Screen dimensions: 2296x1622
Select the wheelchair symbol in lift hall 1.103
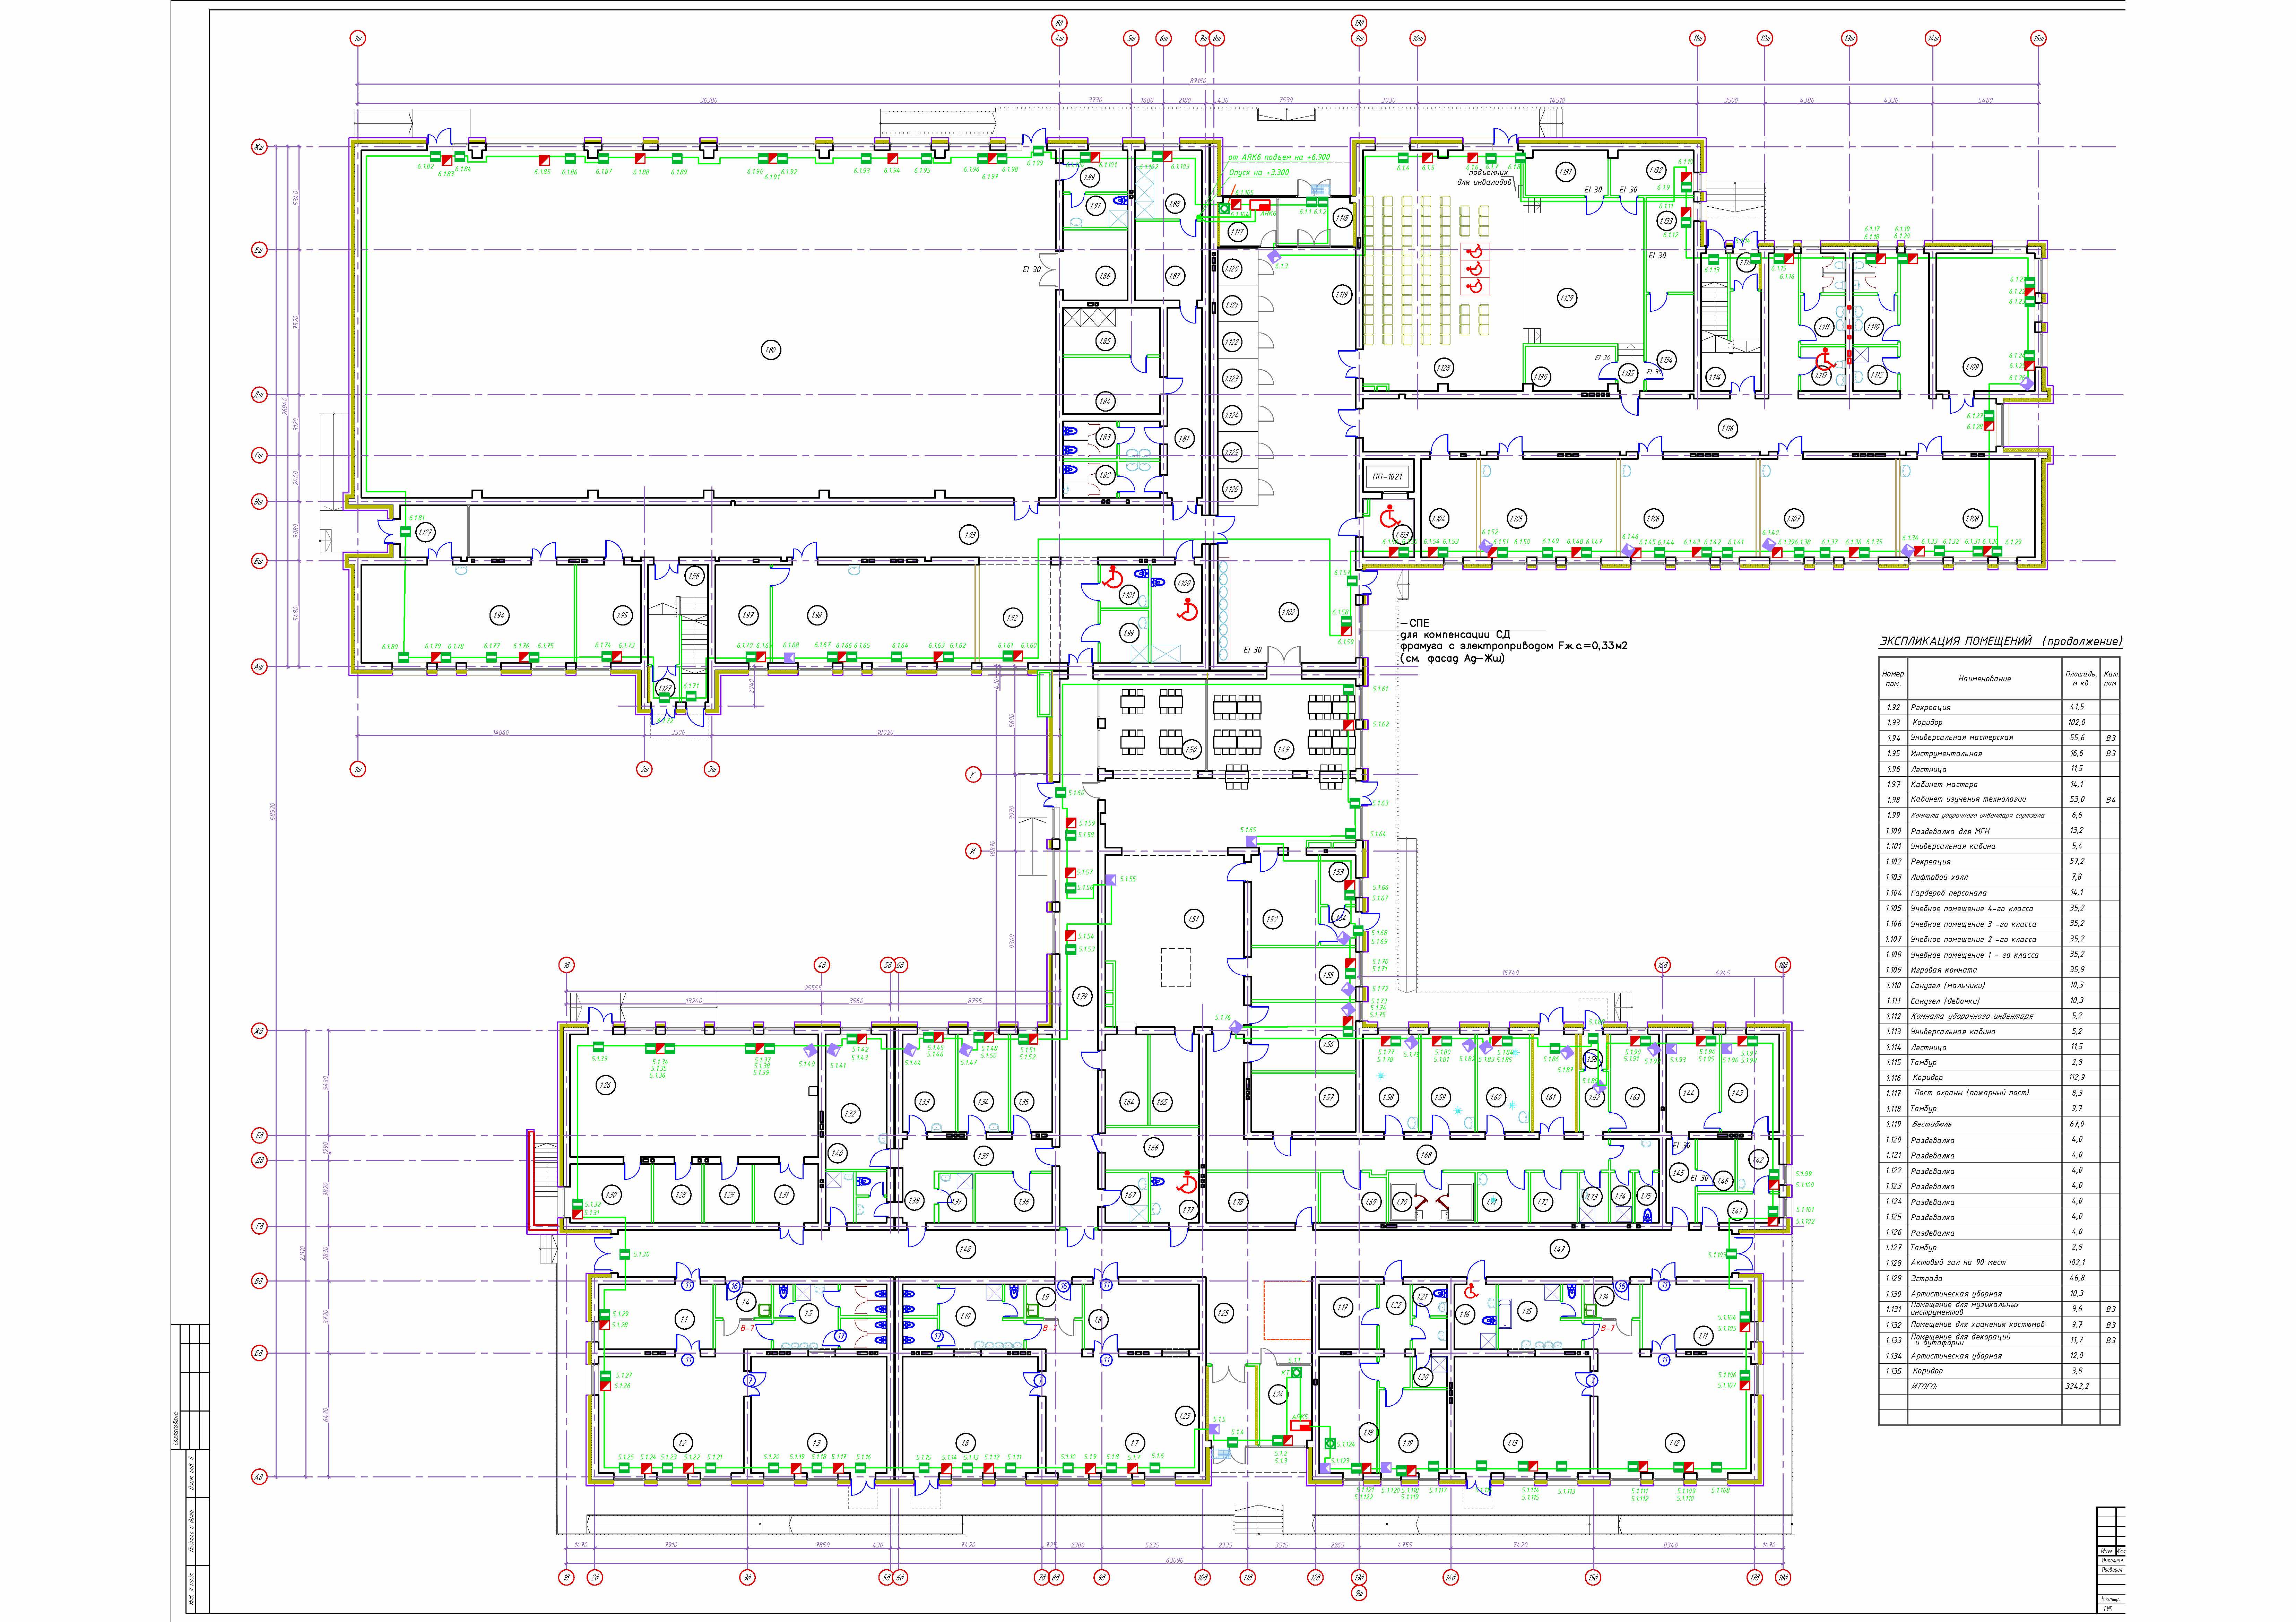point(1390,517)
